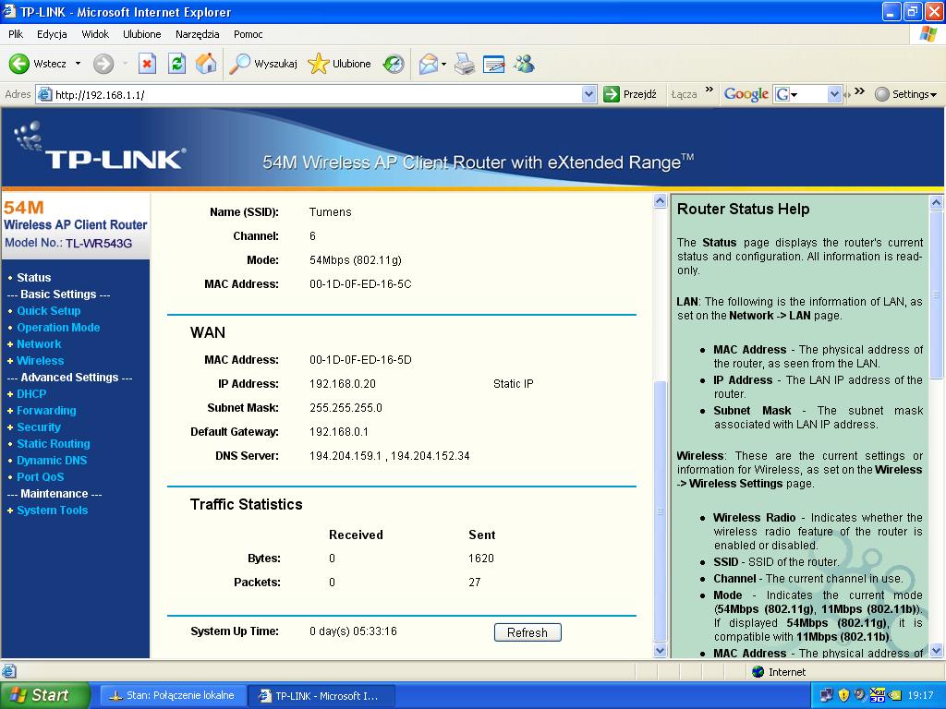Click the Print icon in toolbar
The width and height of the screenshot is (946, 709).
pyautogui.click(x=464, y=64)
